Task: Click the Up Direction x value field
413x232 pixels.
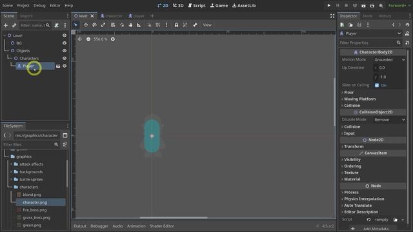Action: (x=390, y=68)
